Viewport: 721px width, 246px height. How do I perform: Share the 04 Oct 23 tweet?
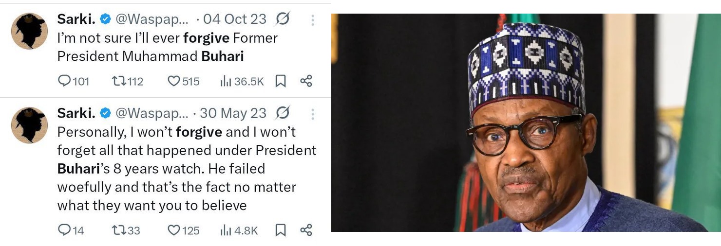(306, 81)
